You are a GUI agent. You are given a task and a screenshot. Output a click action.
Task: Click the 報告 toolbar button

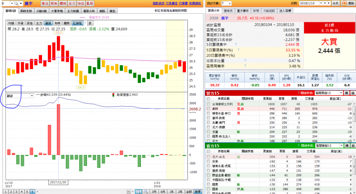54,3
